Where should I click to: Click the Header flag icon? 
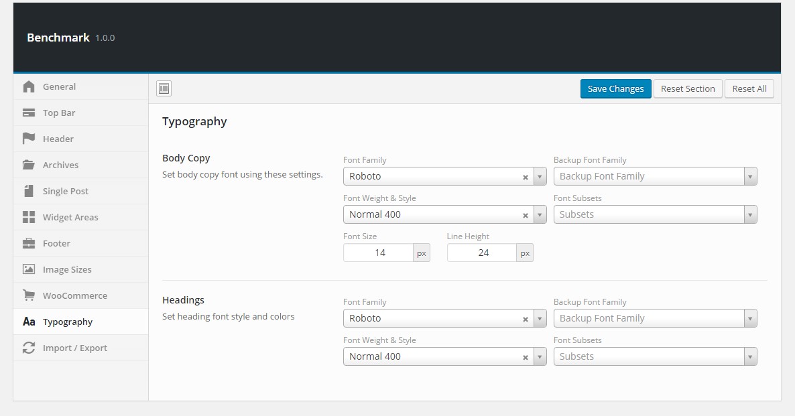pos(29,139)
